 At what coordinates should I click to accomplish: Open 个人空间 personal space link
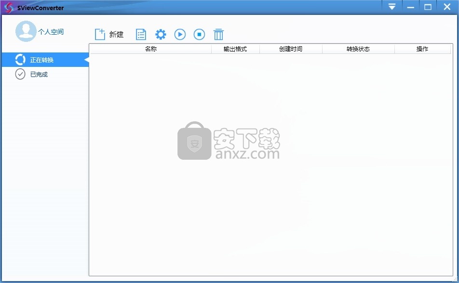[51, 32]
